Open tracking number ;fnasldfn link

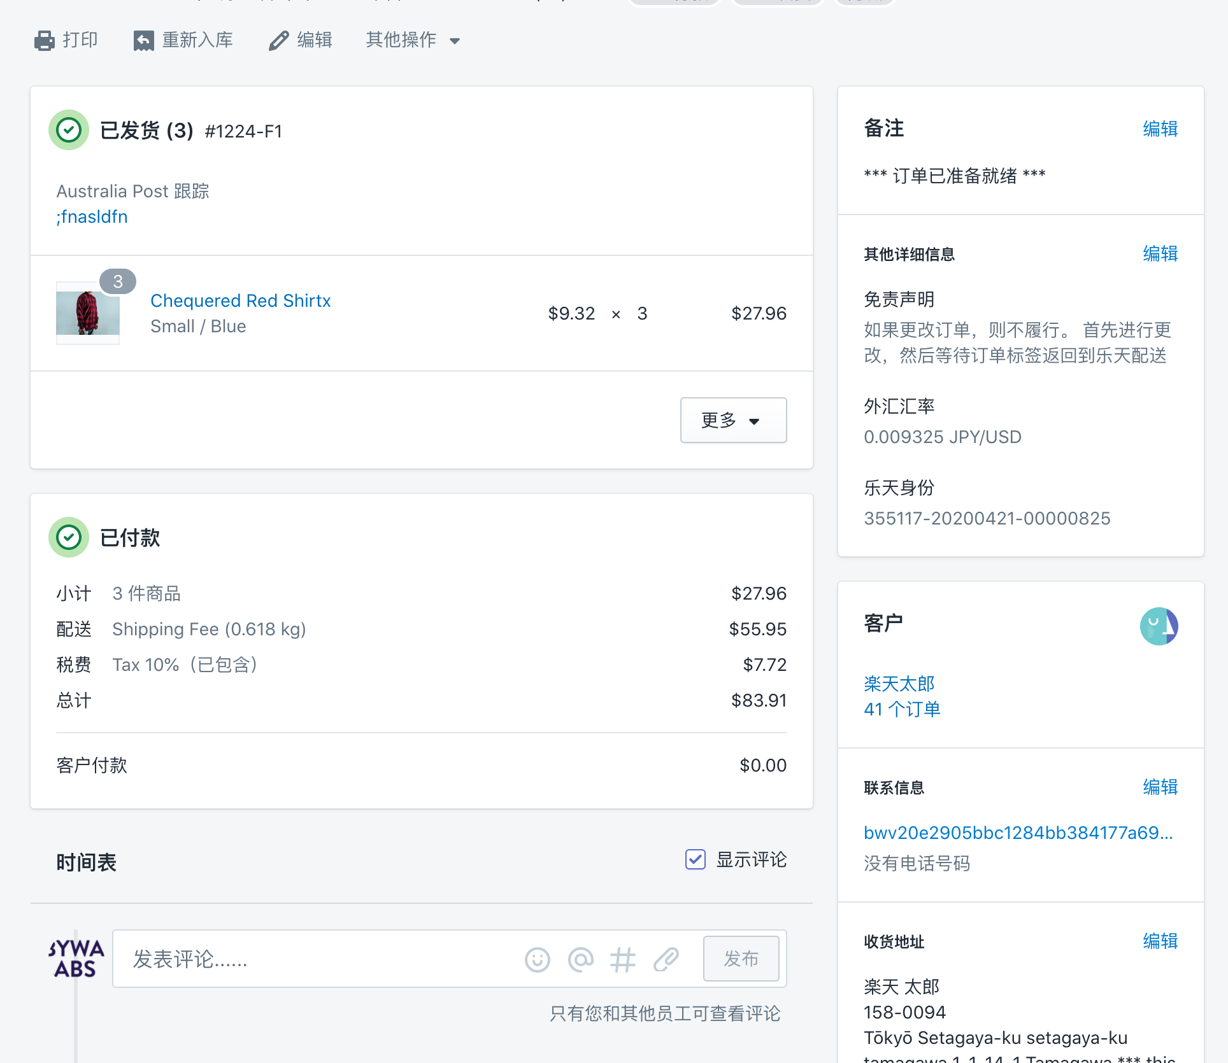(x=92, y=217)
